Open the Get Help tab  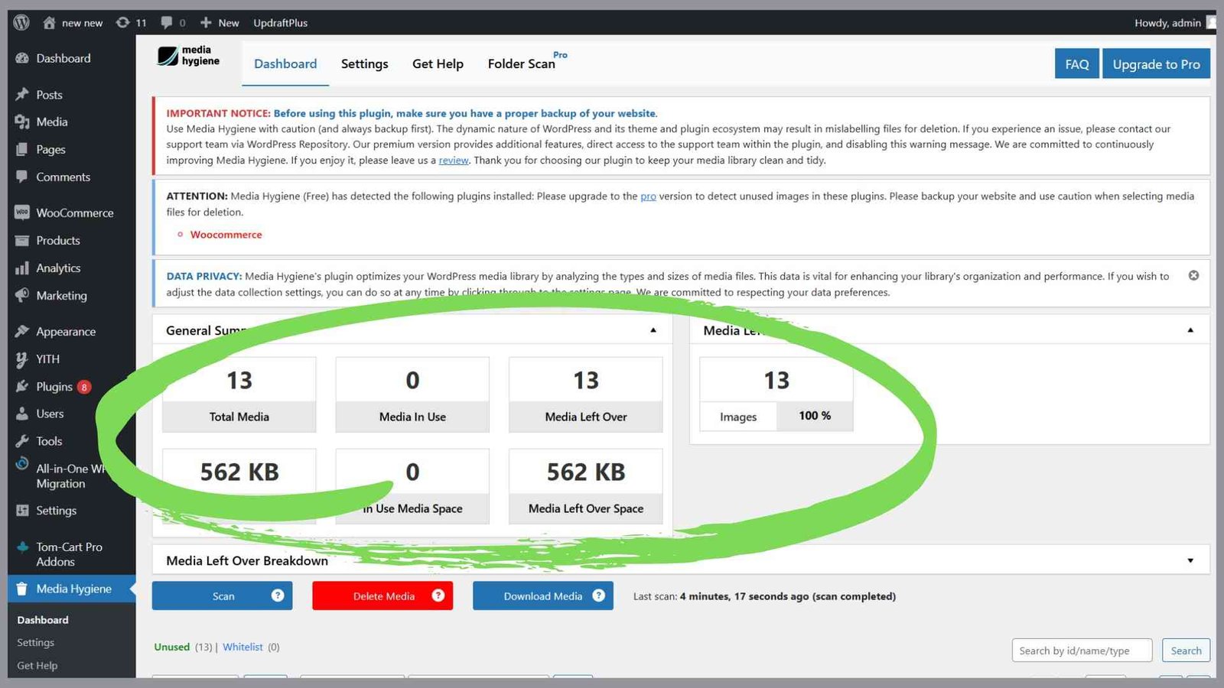[x=438, y=64]
